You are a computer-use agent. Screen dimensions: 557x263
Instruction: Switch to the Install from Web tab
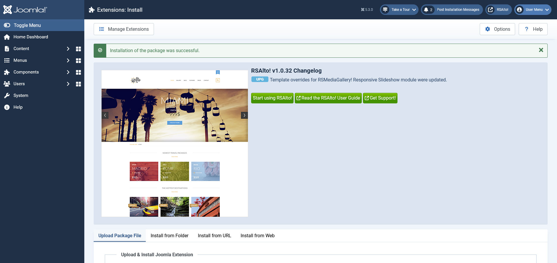coord(258,235)
